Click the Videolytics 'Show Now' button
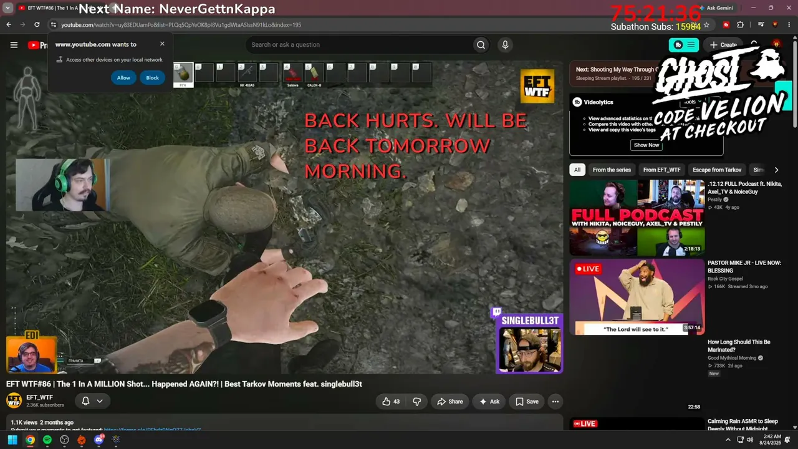The image size is (798, 449). click(647, 145)
